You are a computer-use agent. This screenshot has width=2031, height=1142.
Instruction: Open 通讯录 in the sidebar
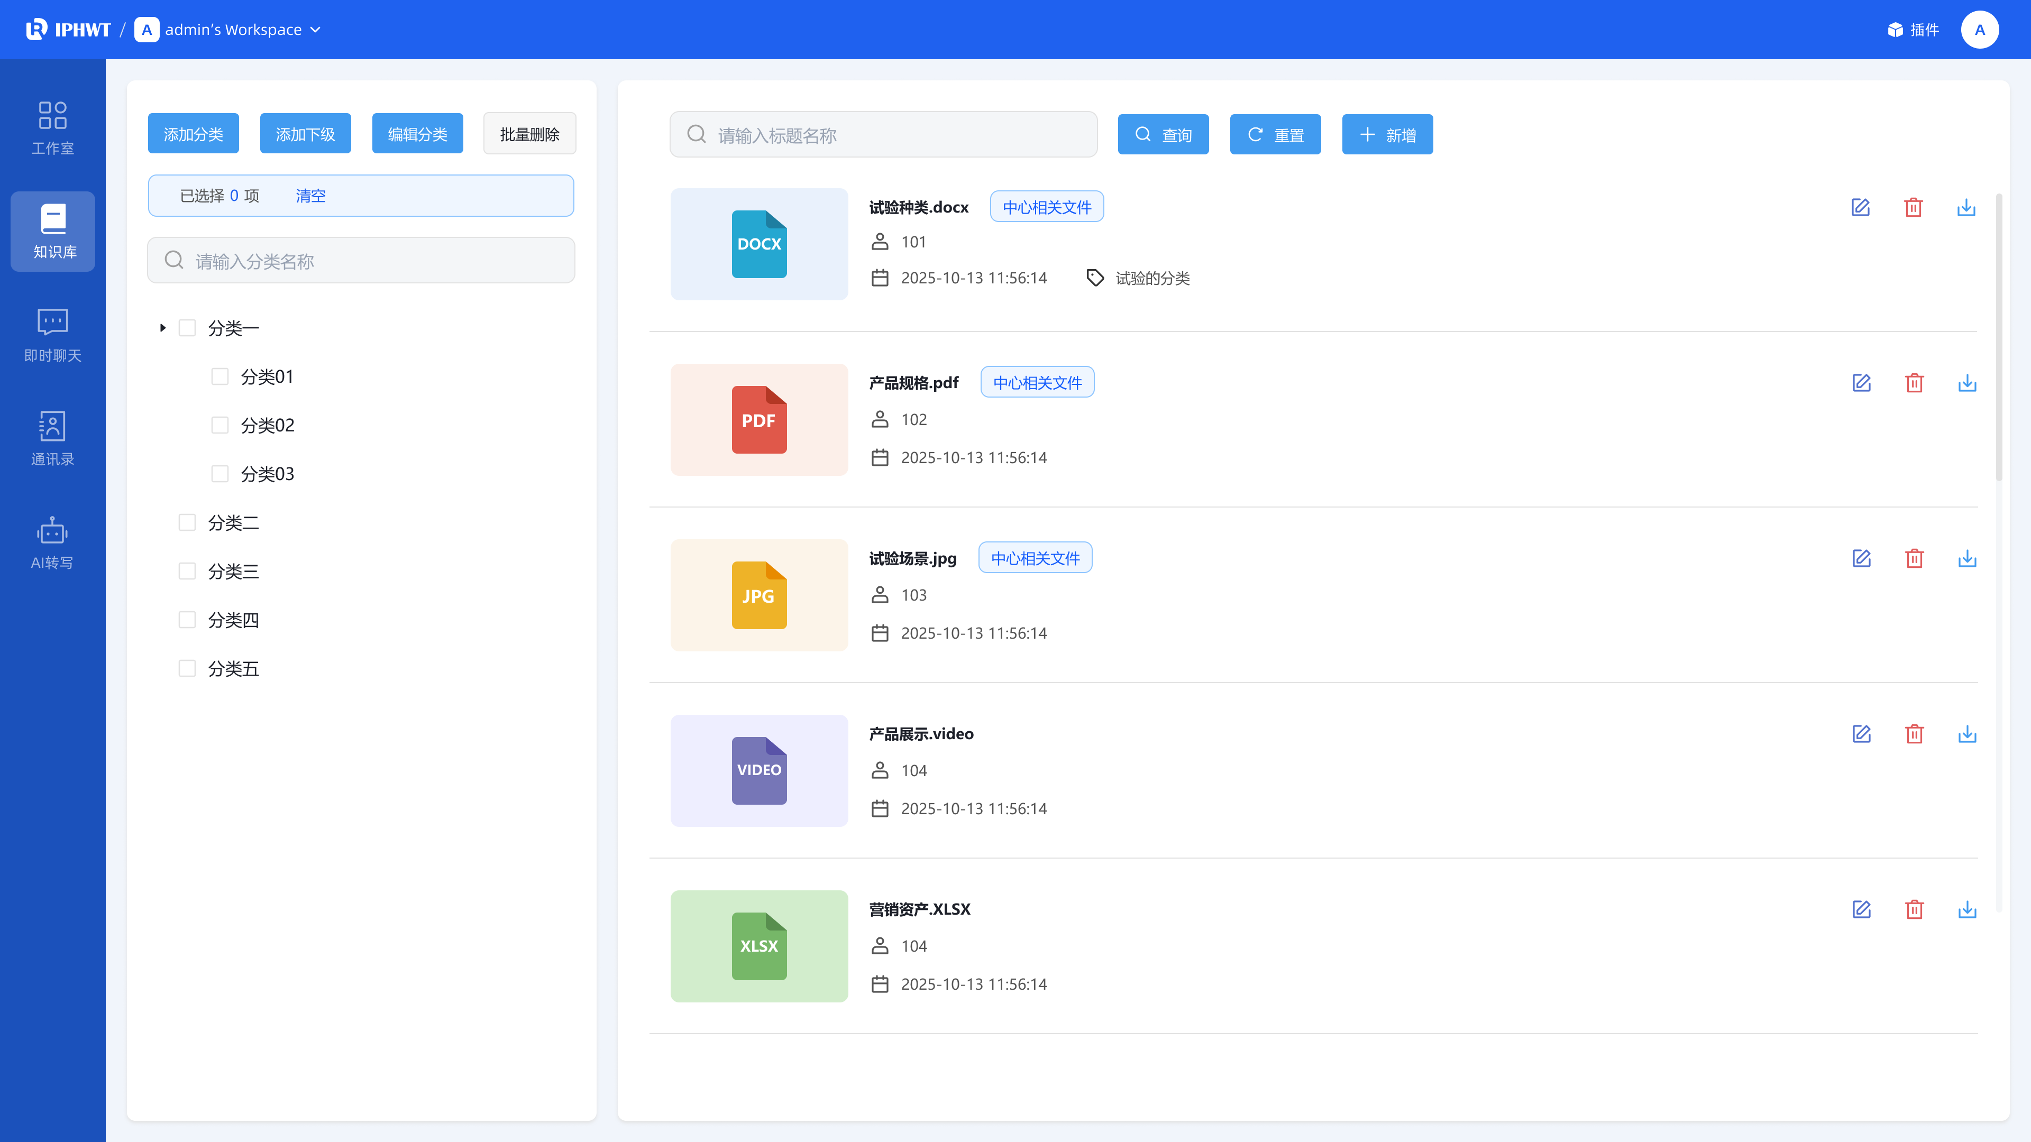click(53, 439)
